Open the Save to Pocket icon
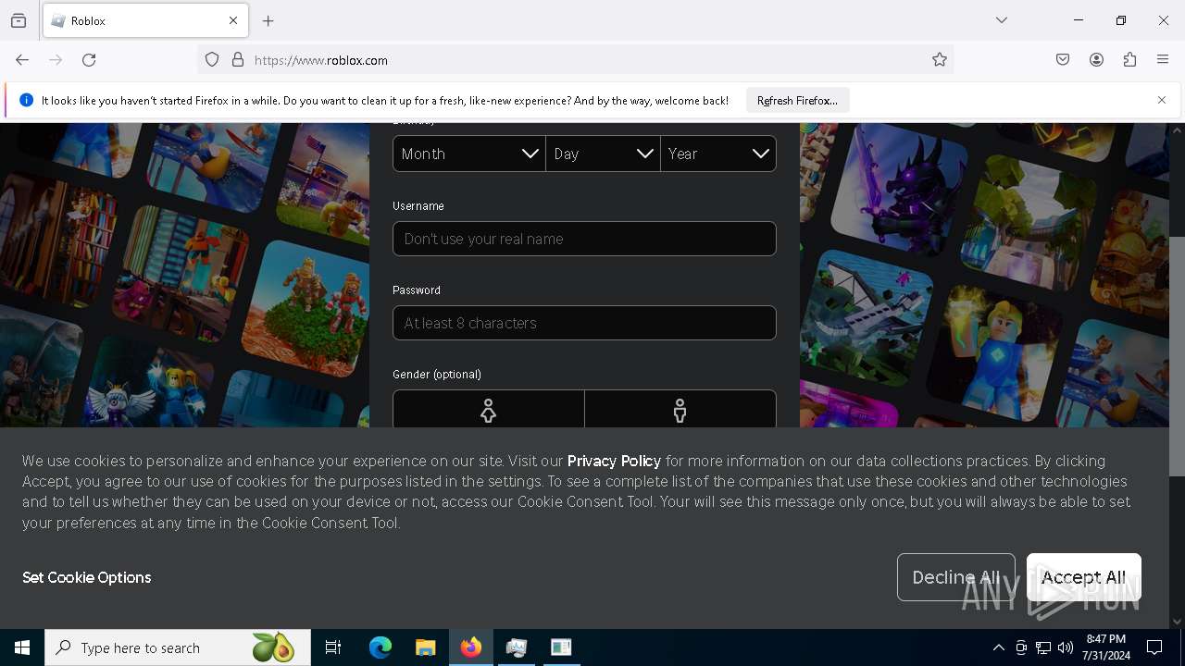This screenshot has height=666, width=1185. 1063,60
